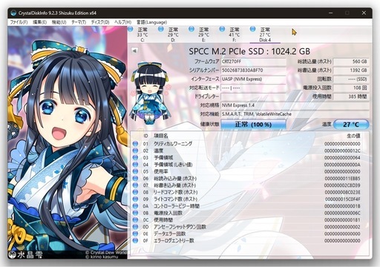Open the 言語(Language) menu
Screen dimensions: 380x267
[151, 22]
